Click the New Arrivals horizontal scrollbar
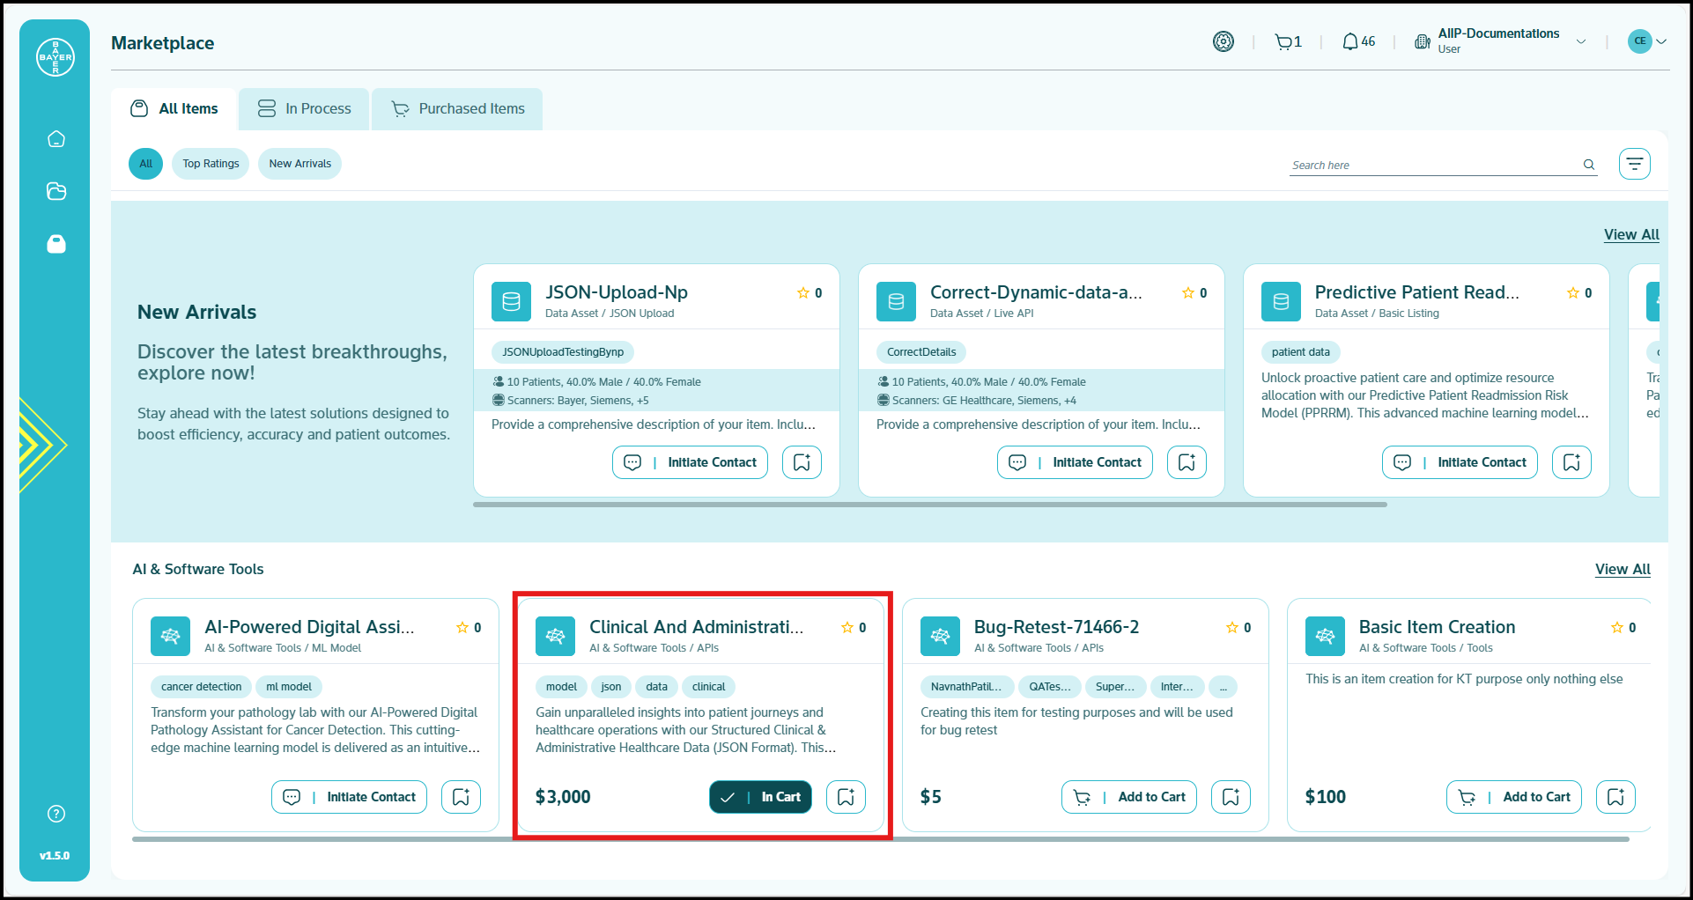The height and width of the screenshot is (900, 1693). tap(929, 505)
